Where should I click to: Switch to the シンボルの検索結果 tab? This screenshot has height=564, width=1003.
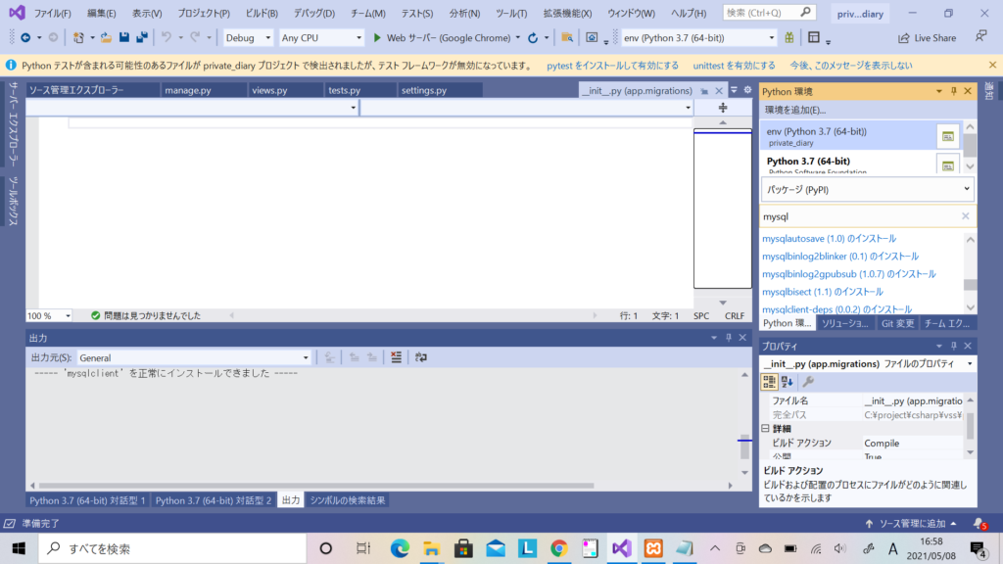(x=348, y=500)
